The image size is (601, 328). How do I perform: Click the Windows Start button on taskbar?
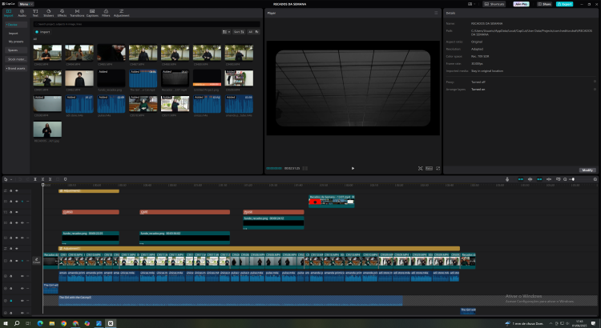(6, 323)
